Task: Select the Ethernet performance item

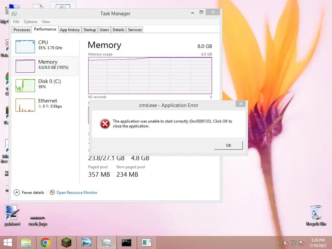Action: [x=45, y=105]
